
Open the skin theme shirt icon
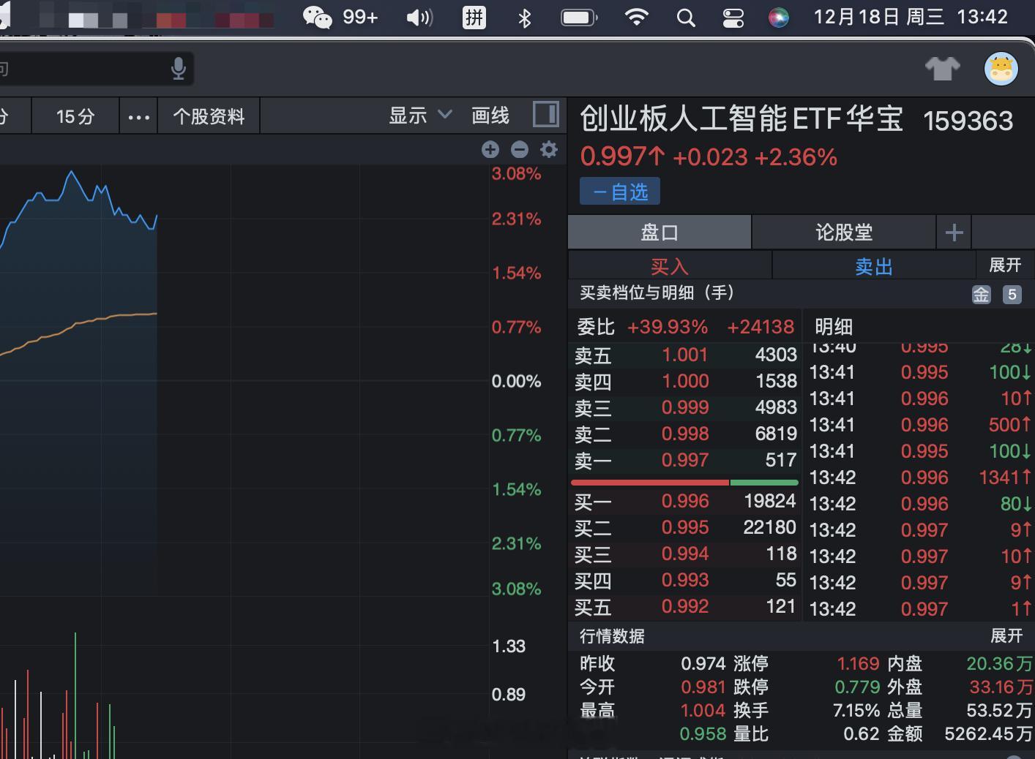point(943,69)
